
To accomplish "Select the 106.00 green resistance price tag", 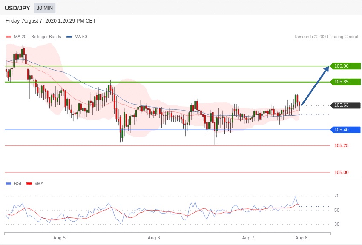I will (346, 66).
